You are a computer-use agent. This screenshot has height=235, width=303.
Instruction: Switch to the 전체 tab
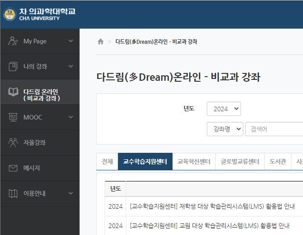[x=107, y=162]
